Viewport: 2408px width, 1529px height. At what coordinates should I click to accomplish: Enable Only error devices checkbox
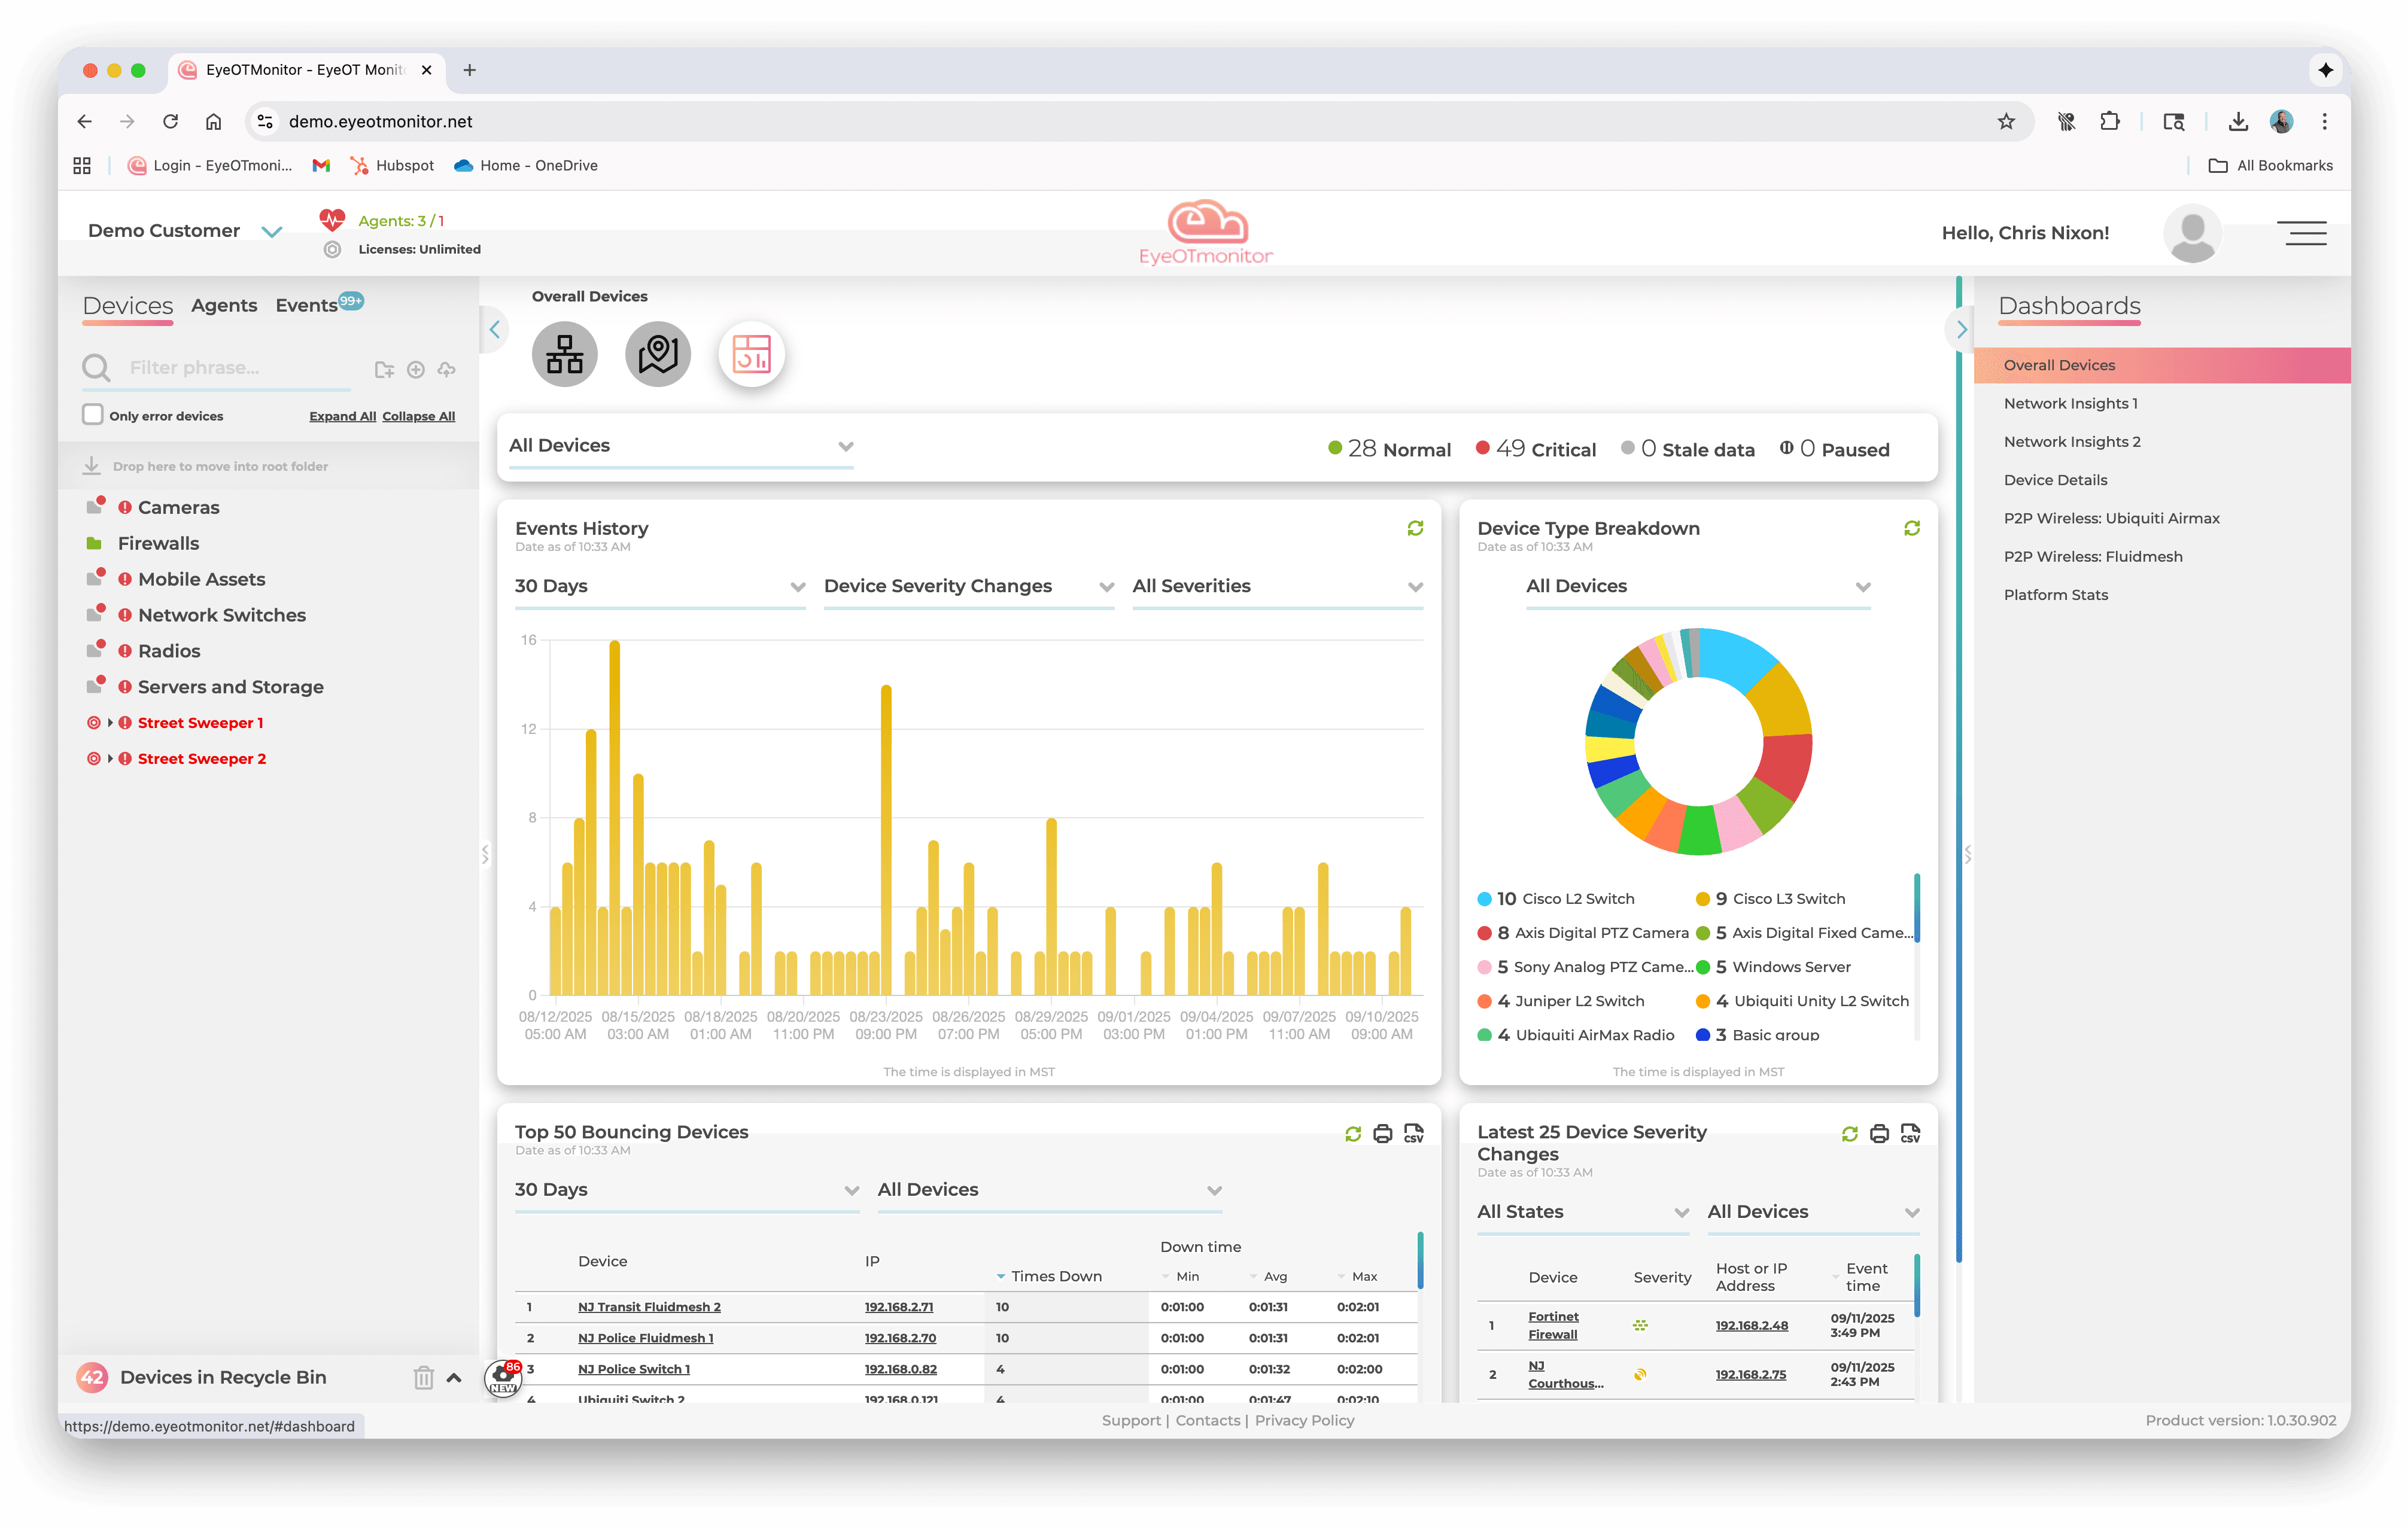click(x=93, y=415)
